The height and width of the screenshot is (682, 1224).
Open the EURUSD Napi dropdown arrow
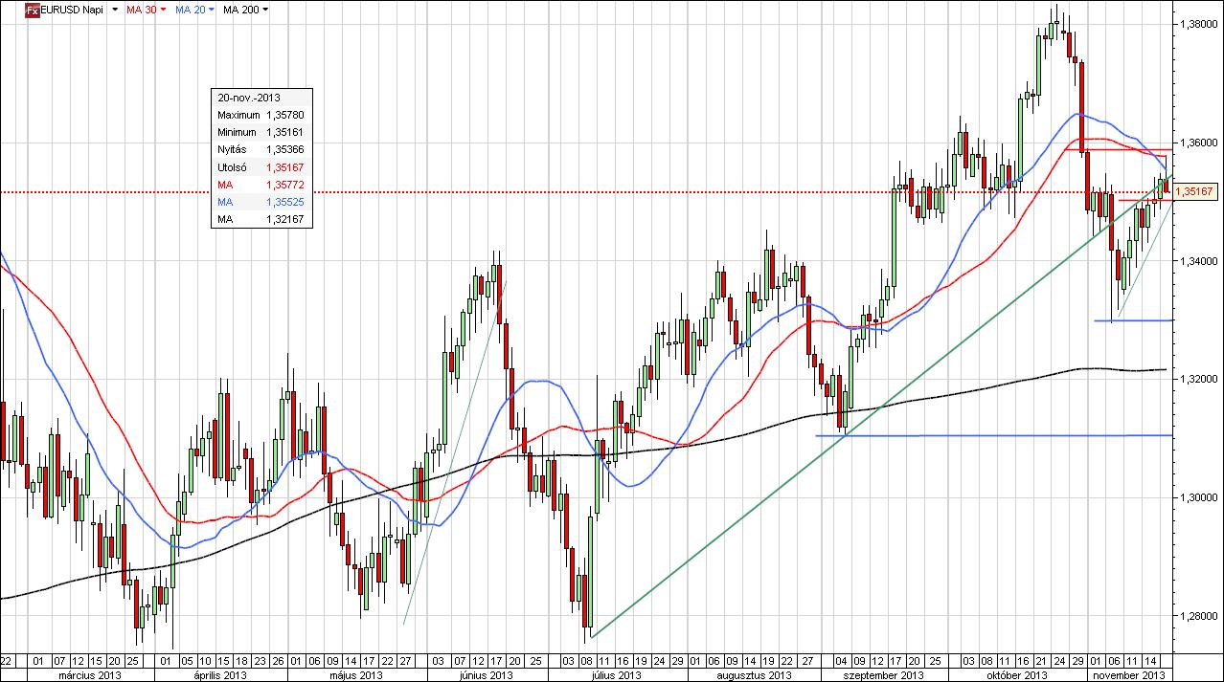[x=115, y=10]
